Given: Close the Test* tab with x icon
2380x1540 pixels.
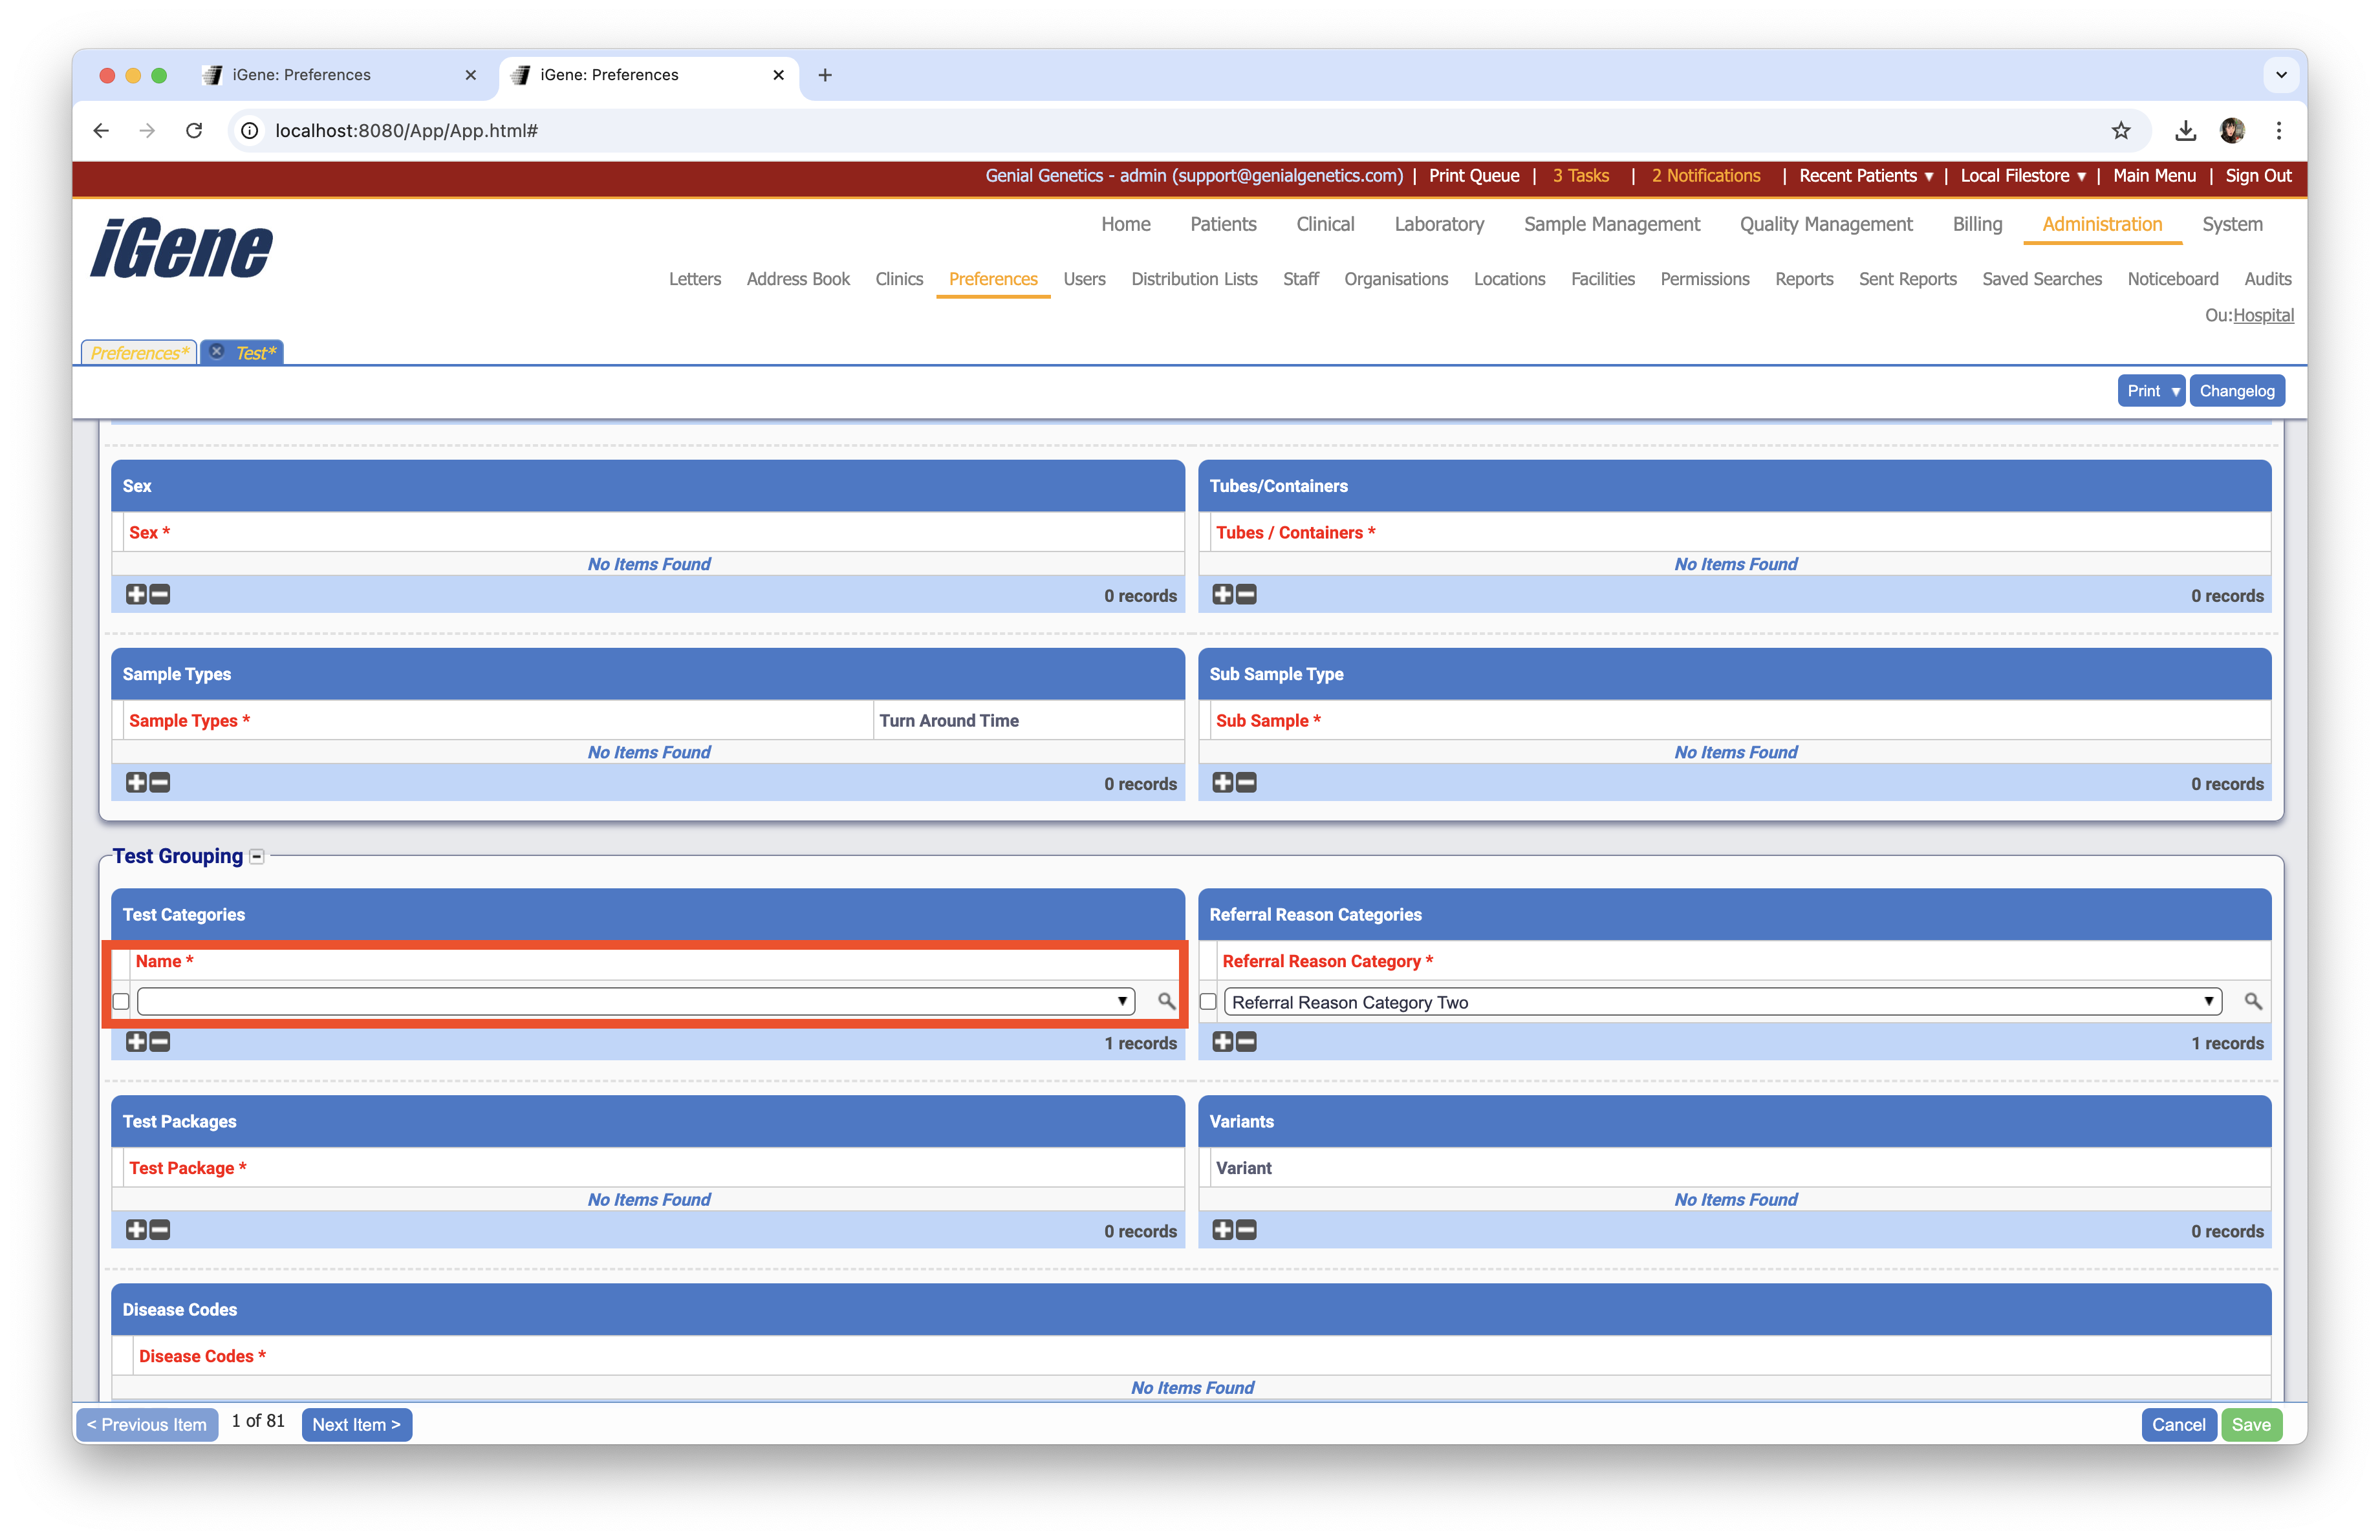Looking at the screenshot, I should [217, 352].
